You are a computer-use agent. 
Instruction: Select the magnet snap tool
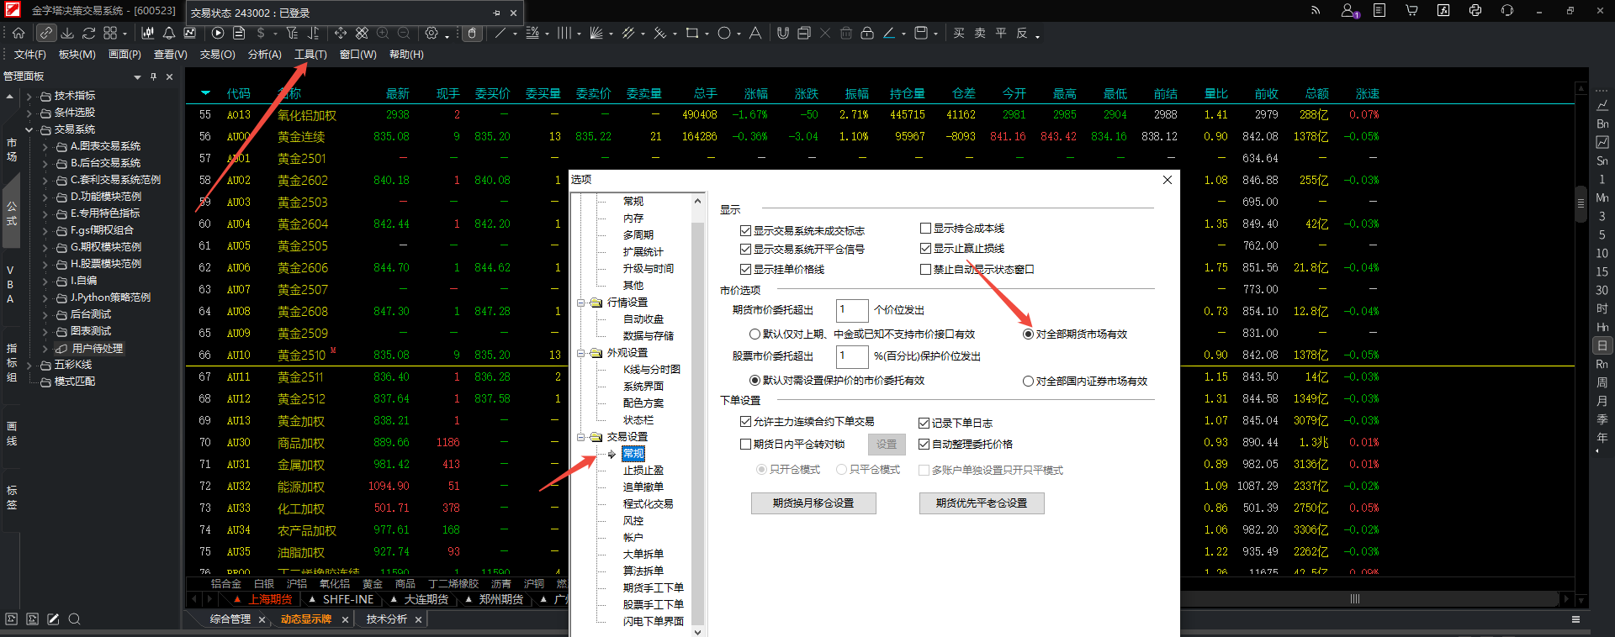(782, 33)
